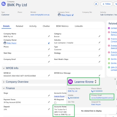Open Blake Napier in Details Company Owner field
117x117 pixels.
click(x=12, y=43)
